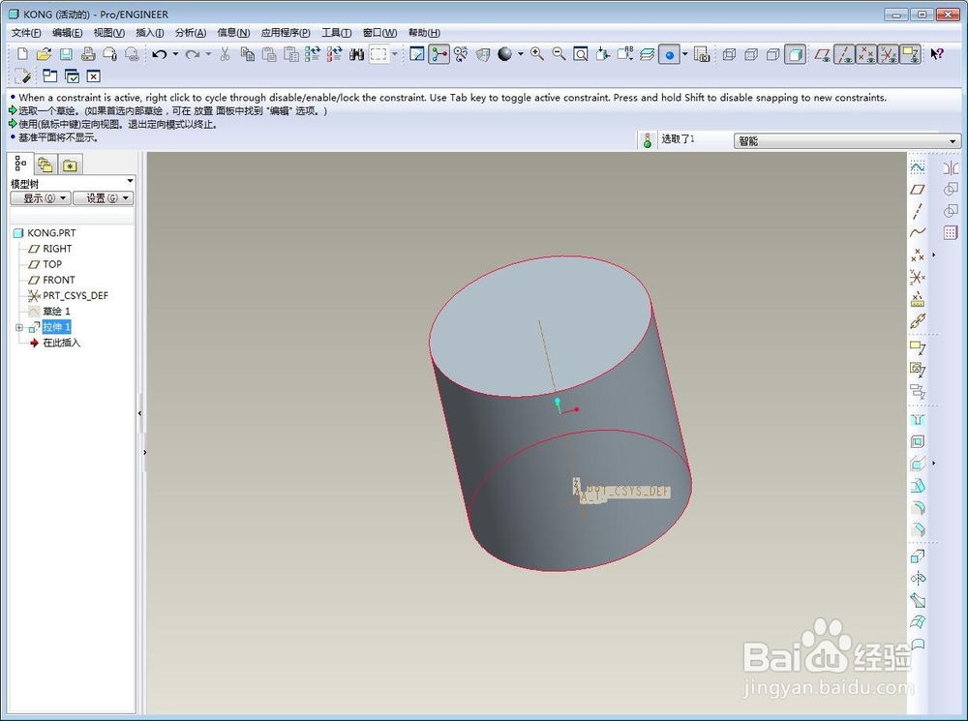This screenshot has width=968, height=721.
Task: Open the 插入(I) menu
Action: [x=149, y=33]
